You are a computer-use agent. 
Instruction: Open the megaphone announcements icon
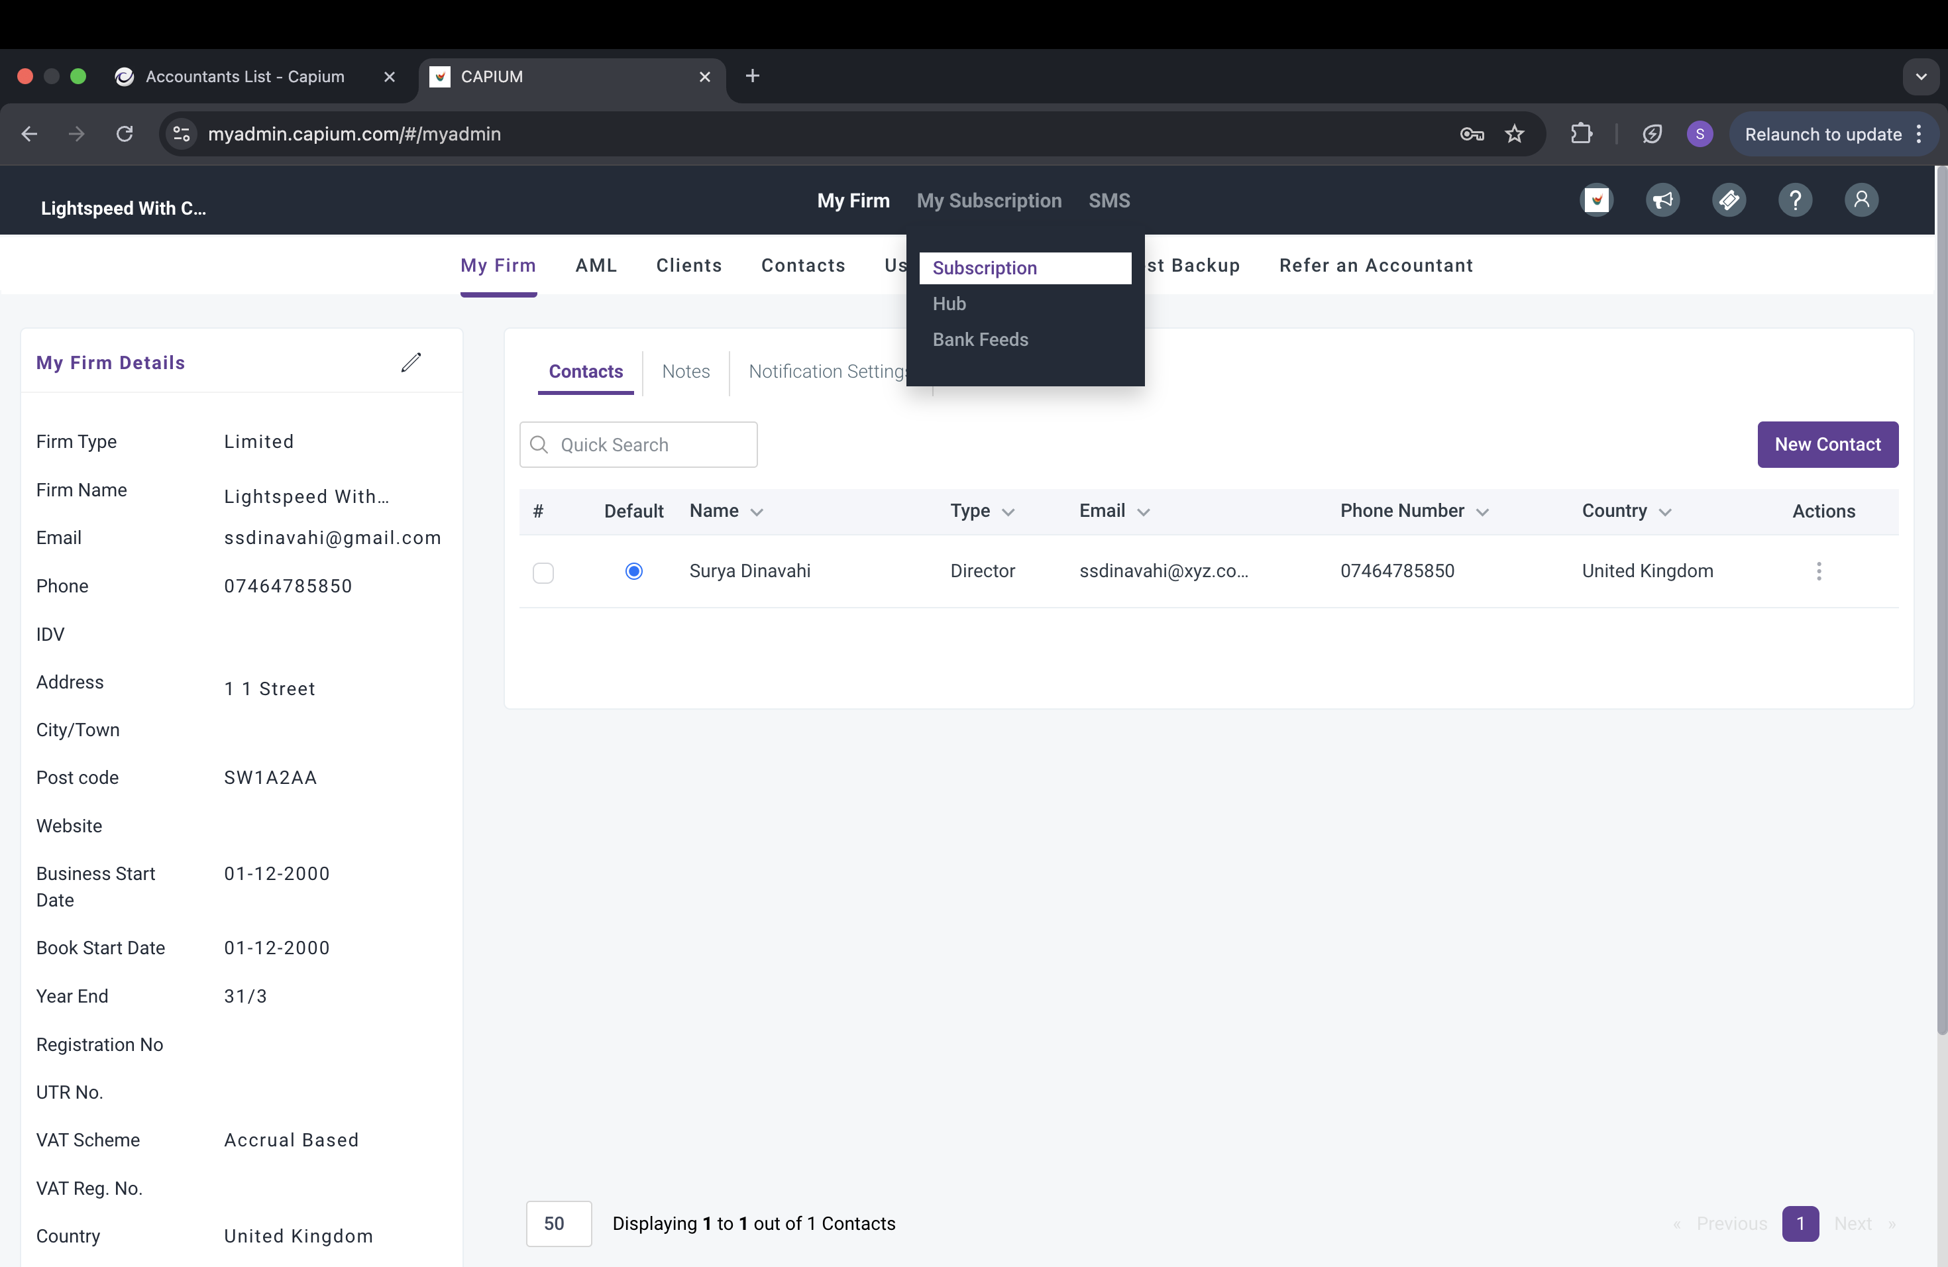(x=1662, y=201)
